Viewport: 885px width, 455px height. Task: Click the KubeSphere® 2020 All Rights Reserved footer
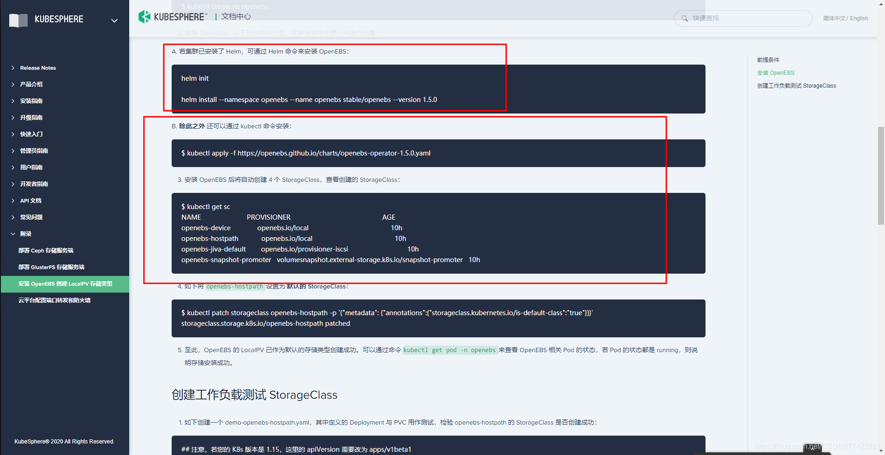pos(64,442)
